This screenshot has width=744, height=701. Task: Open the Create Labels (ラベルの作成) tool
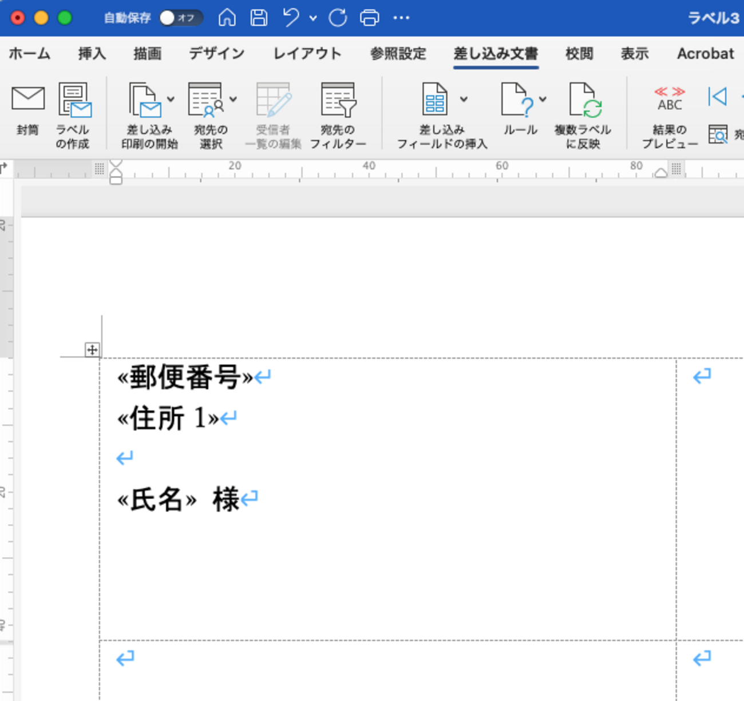point(74,101)
